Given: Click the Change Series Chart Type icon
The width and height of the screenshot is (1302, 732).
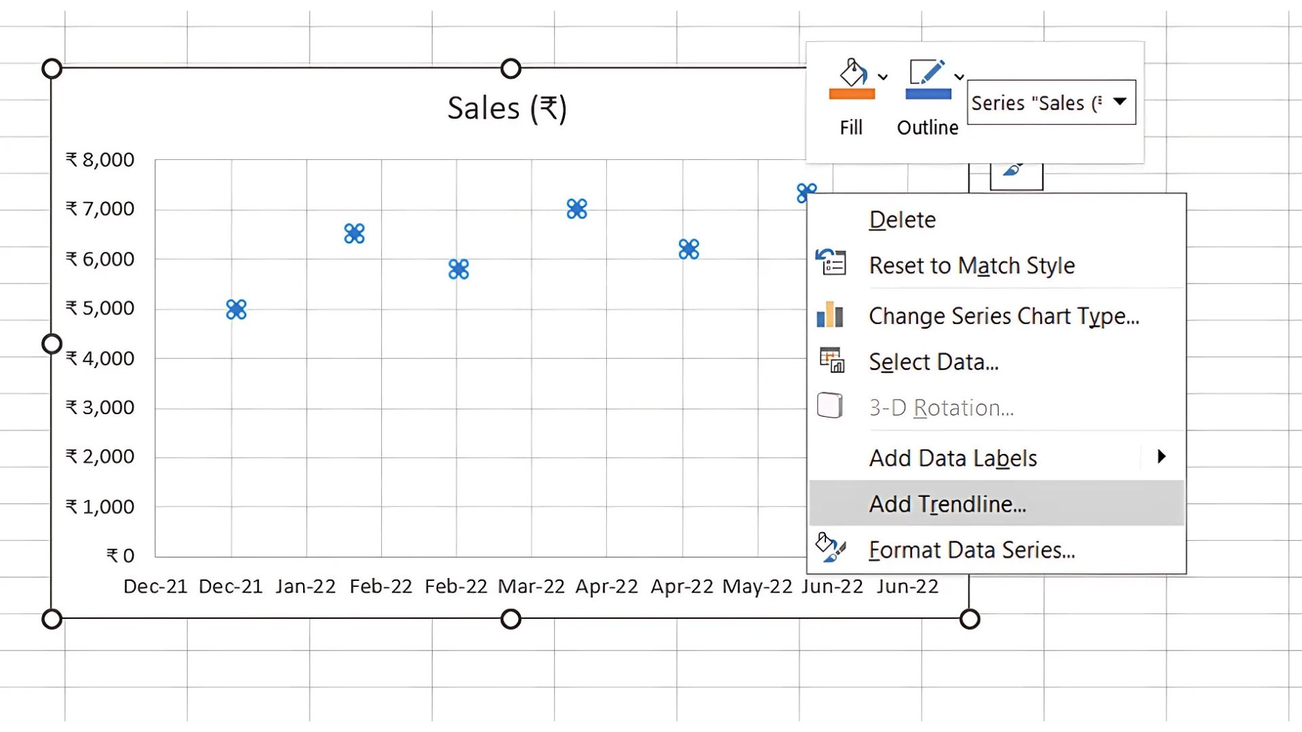Looking at the screenshot, I should (x=830, y=315).
